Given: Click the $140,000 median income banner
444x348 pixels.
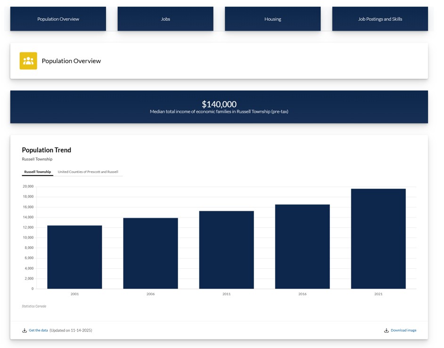Looking at the screenshot, I should click(x=219, y=107).
